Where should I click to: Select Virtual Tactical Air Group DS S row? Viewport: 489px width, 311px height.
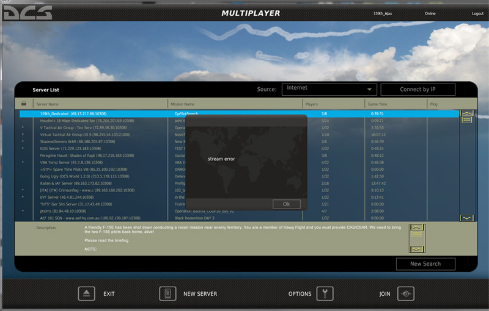(239, 135)
